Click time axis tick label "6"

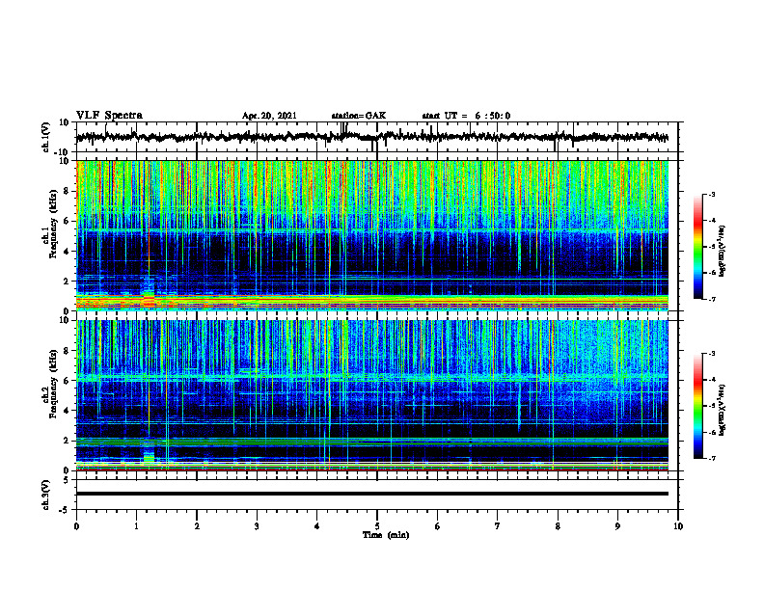click(438, 526)
